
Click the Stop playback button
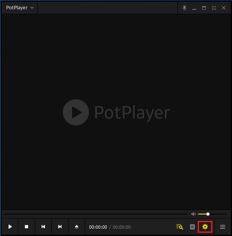click(27, 227)
